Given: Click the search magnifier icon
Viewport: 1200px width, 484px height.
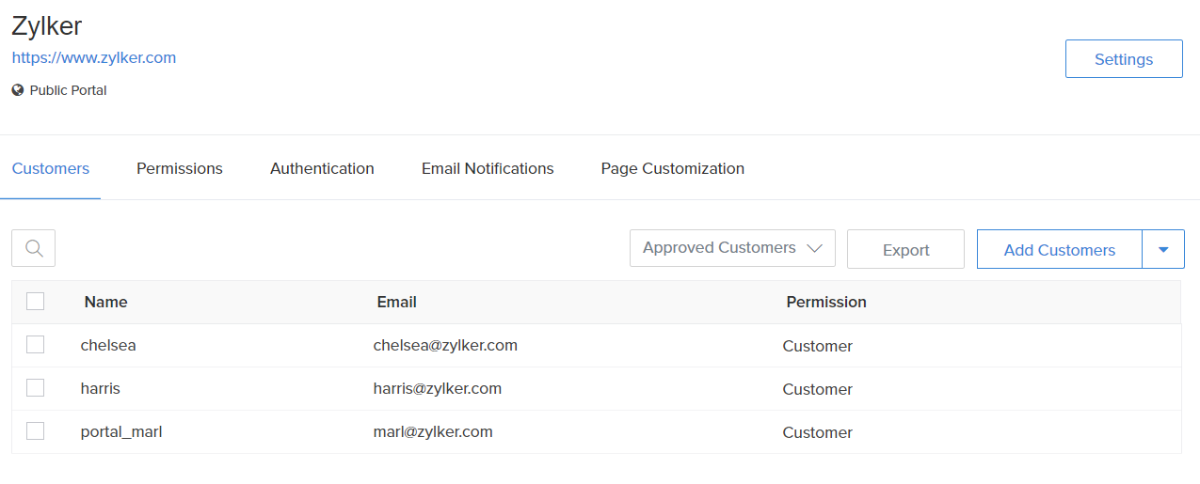Looking at the screenshot, I should click(x=34, y=248).
